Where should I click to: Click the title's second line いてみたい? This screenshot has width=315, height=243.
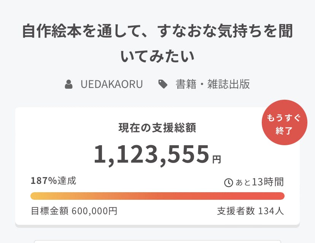coord(157,56)
